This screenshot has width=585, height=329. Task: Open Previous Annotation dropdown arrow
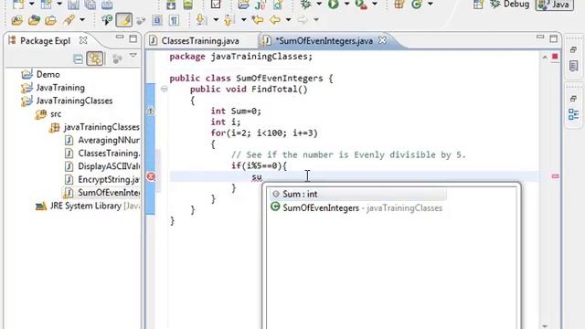[x=243, y=19]
